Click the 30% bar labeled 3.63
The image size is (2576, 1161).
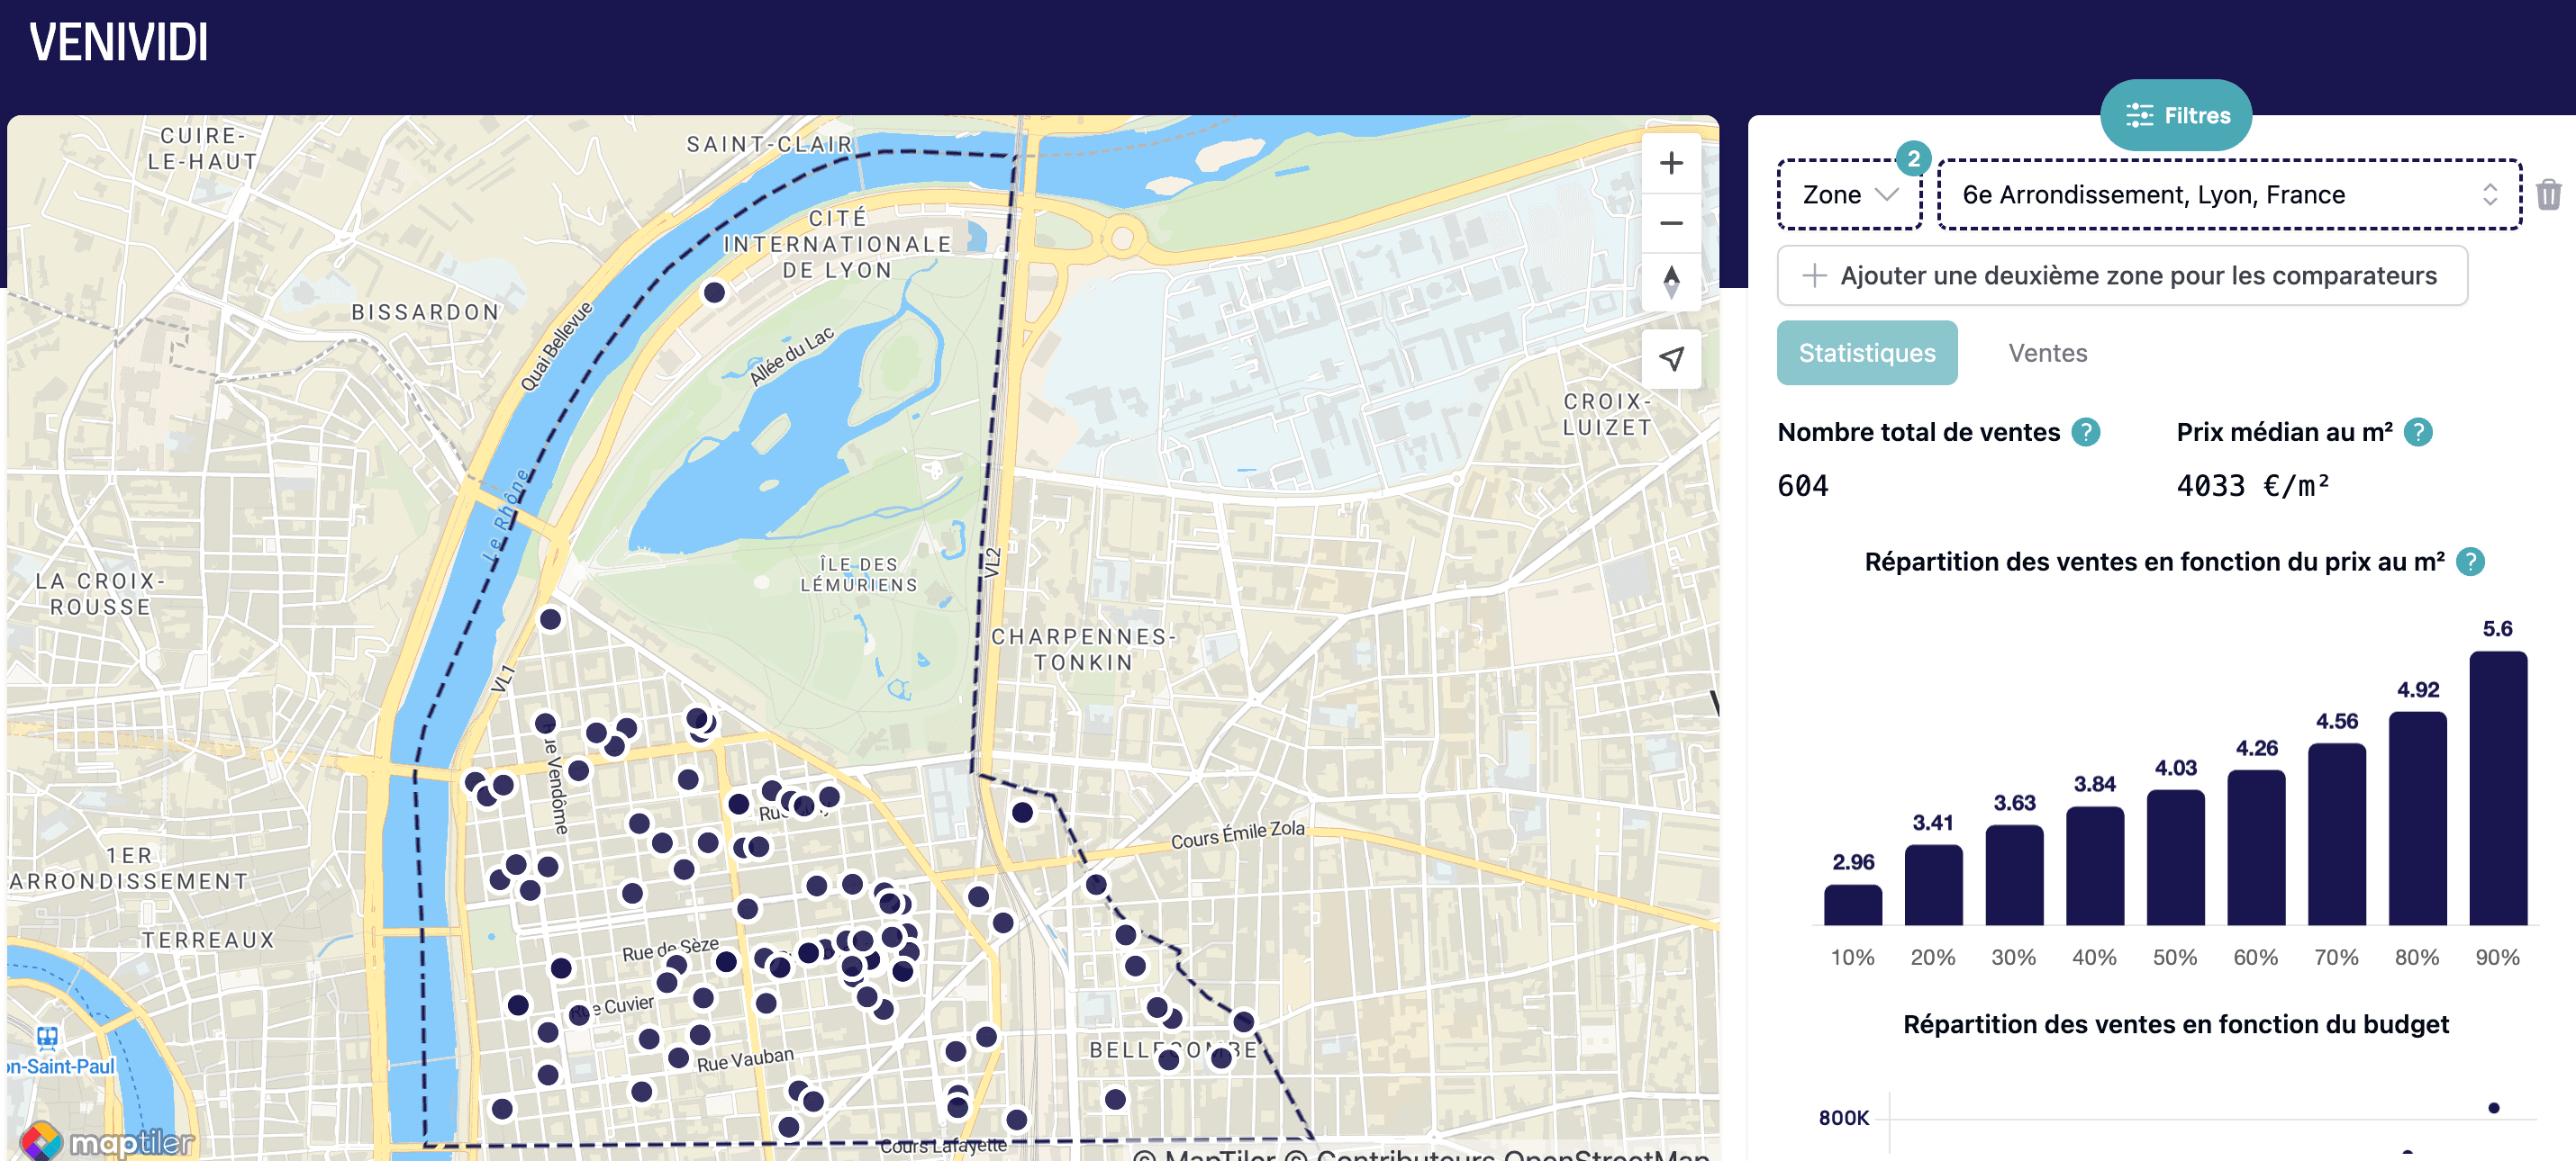click(x=2014, y=874)
